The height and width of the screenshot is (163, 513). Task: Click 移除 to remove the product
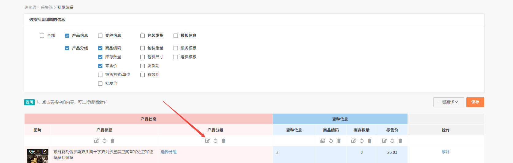click(446, 152)
